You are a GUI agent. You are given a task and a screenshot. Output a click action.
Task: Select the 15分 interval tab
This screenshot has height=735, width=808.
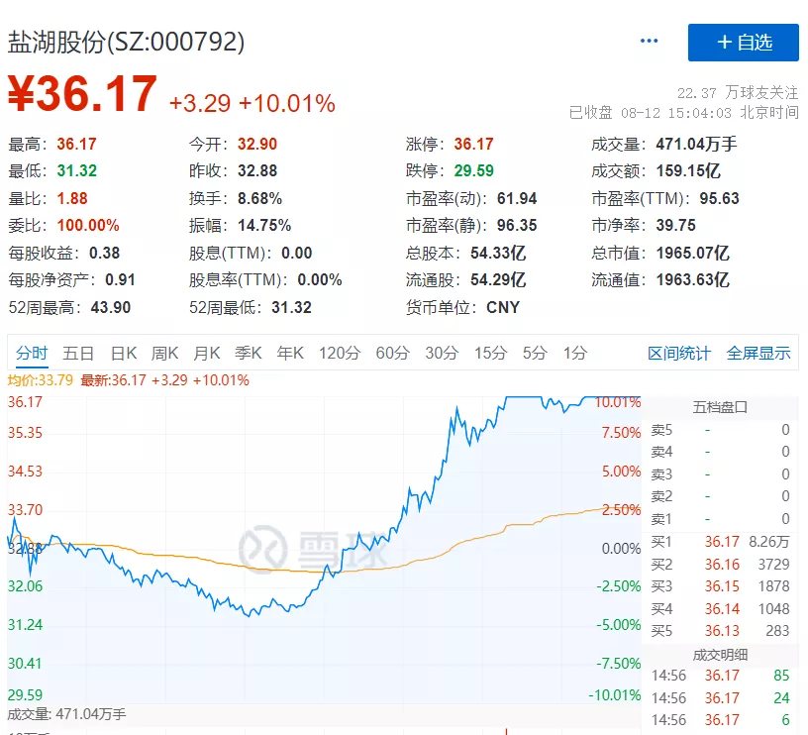point(490,353)
